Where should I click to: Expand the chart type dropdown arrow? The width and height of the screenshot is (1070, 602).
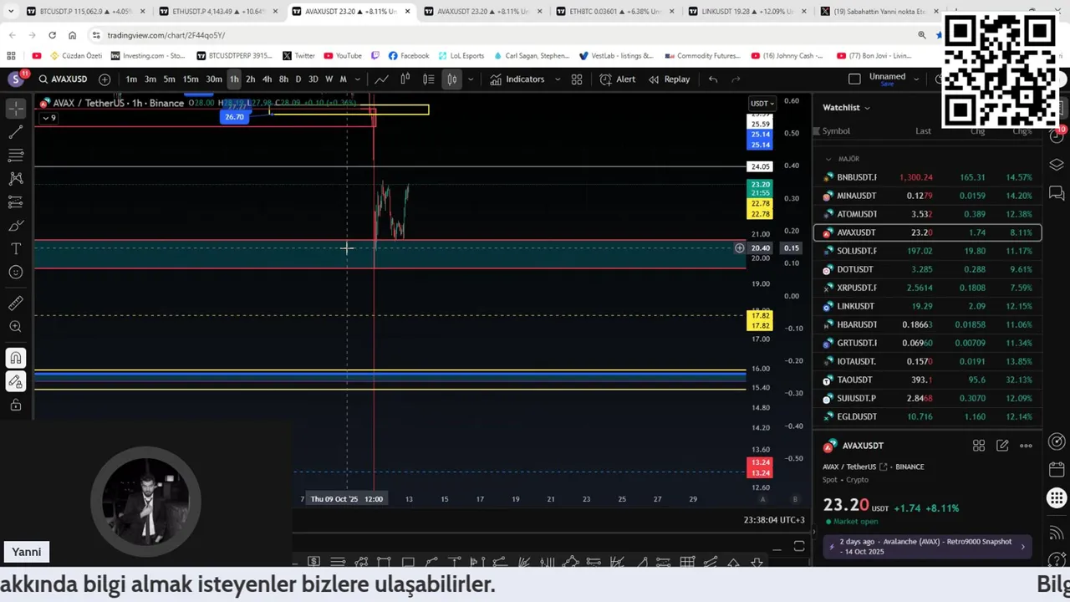click(x=471, y=79)
